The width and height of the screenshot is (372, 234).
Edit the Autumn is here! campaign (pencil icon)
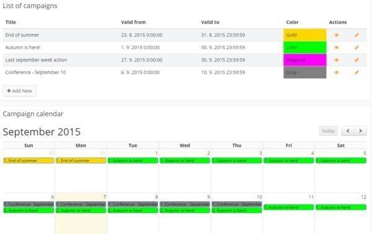click(x=356, y=48)
